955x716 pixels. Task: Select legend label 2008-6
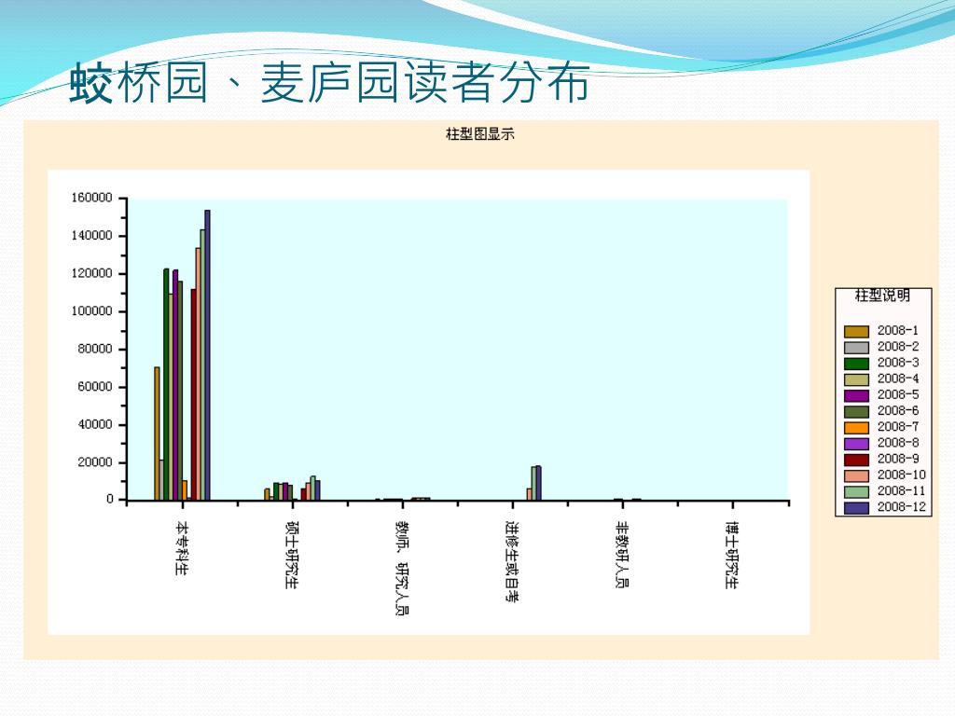coord(898,411)
